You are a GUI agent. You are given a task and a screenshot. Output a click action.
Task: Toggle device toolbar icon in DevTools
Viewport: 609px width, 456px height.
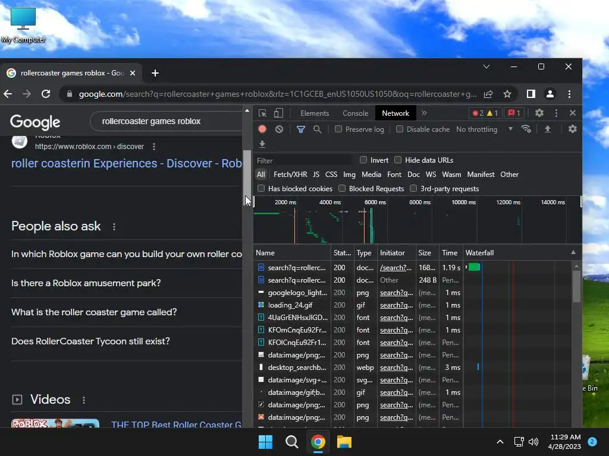point(278,113)
